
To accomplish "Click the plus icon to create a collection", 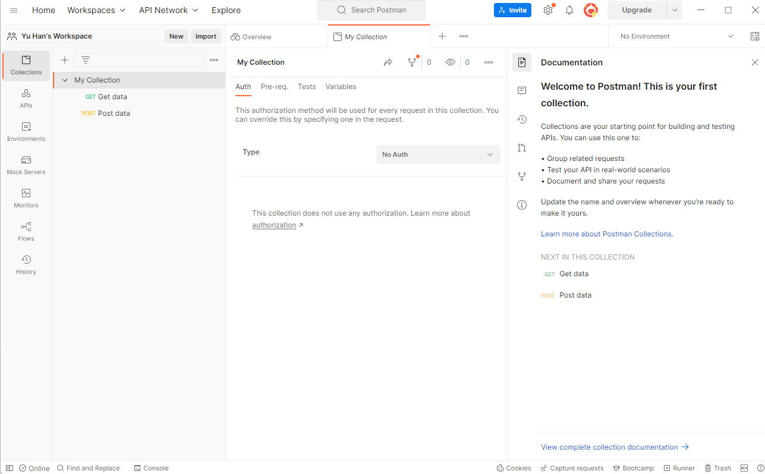I will [65, 60].
